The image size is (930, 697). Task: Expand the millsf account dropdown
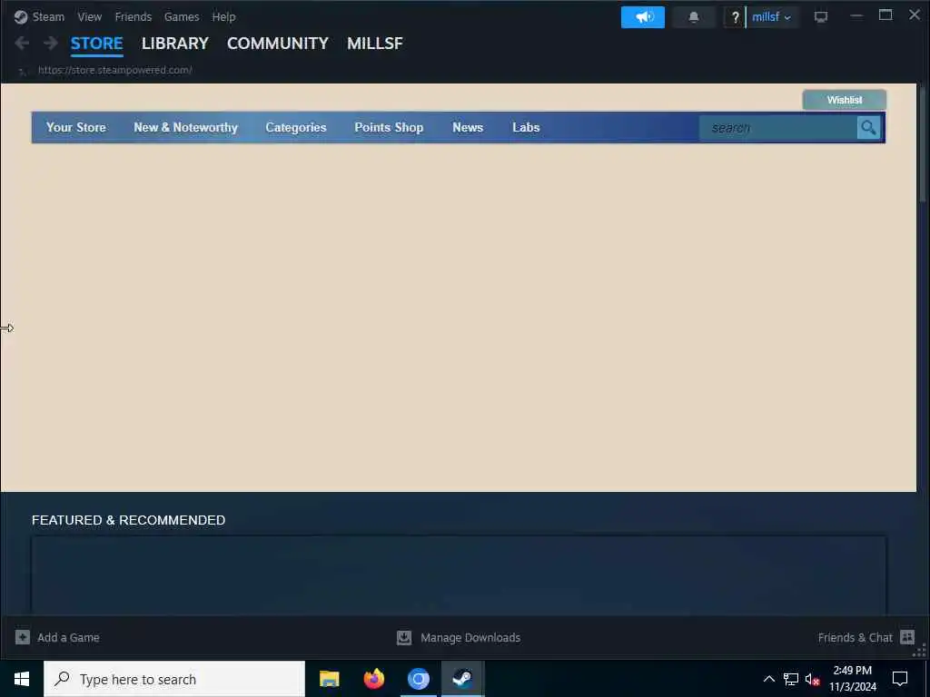pos(771,16)
